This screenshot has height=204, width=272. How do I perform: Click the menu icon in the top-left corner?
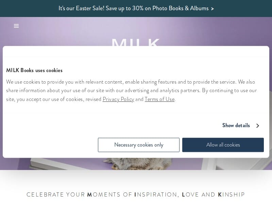tap(16, 26)
